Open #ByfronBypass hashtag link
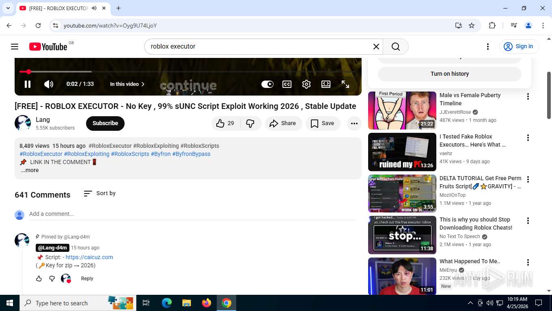 click(x=191, y=154)
